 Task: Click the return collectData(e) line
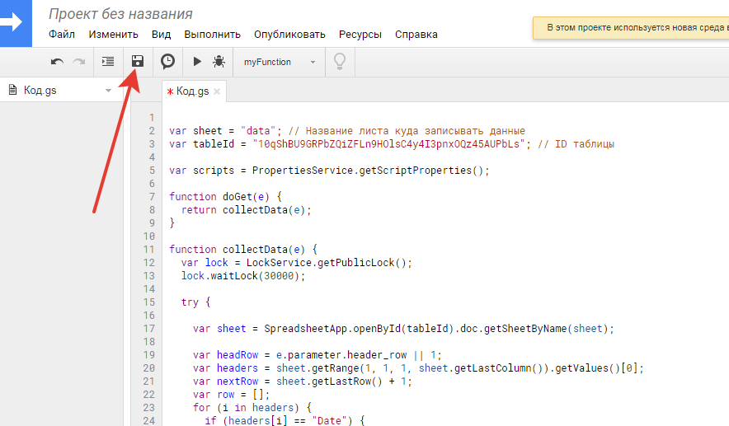(246, 210)
